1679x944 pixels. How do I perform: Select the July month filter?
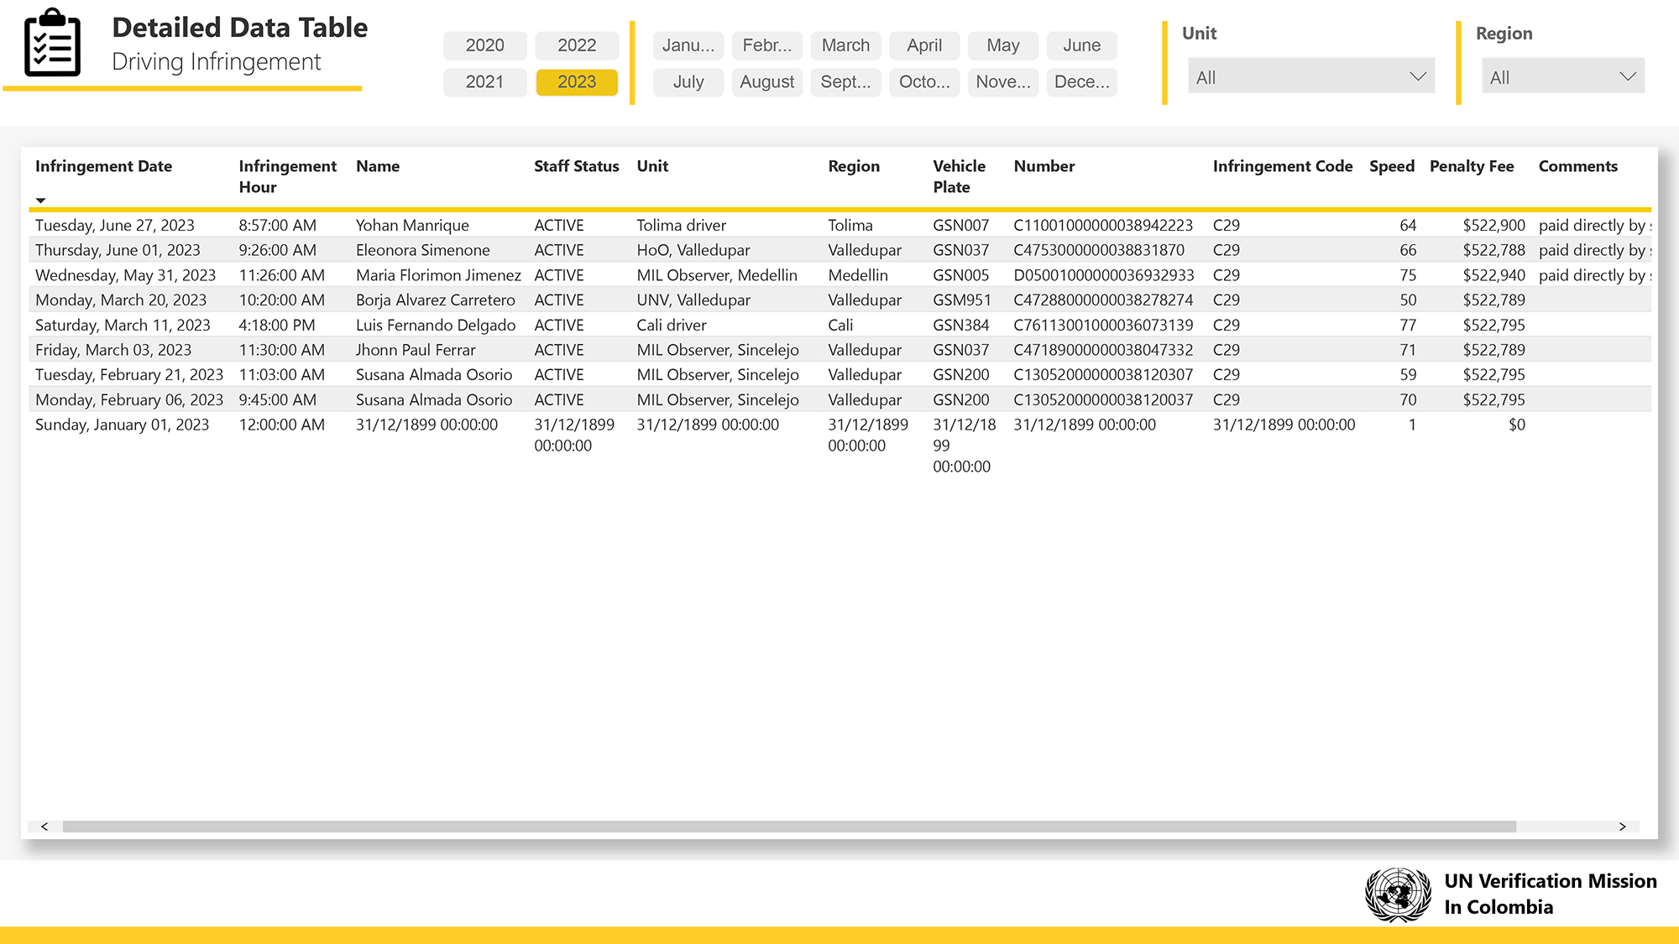pyautogui.click(x=688, y=82)
